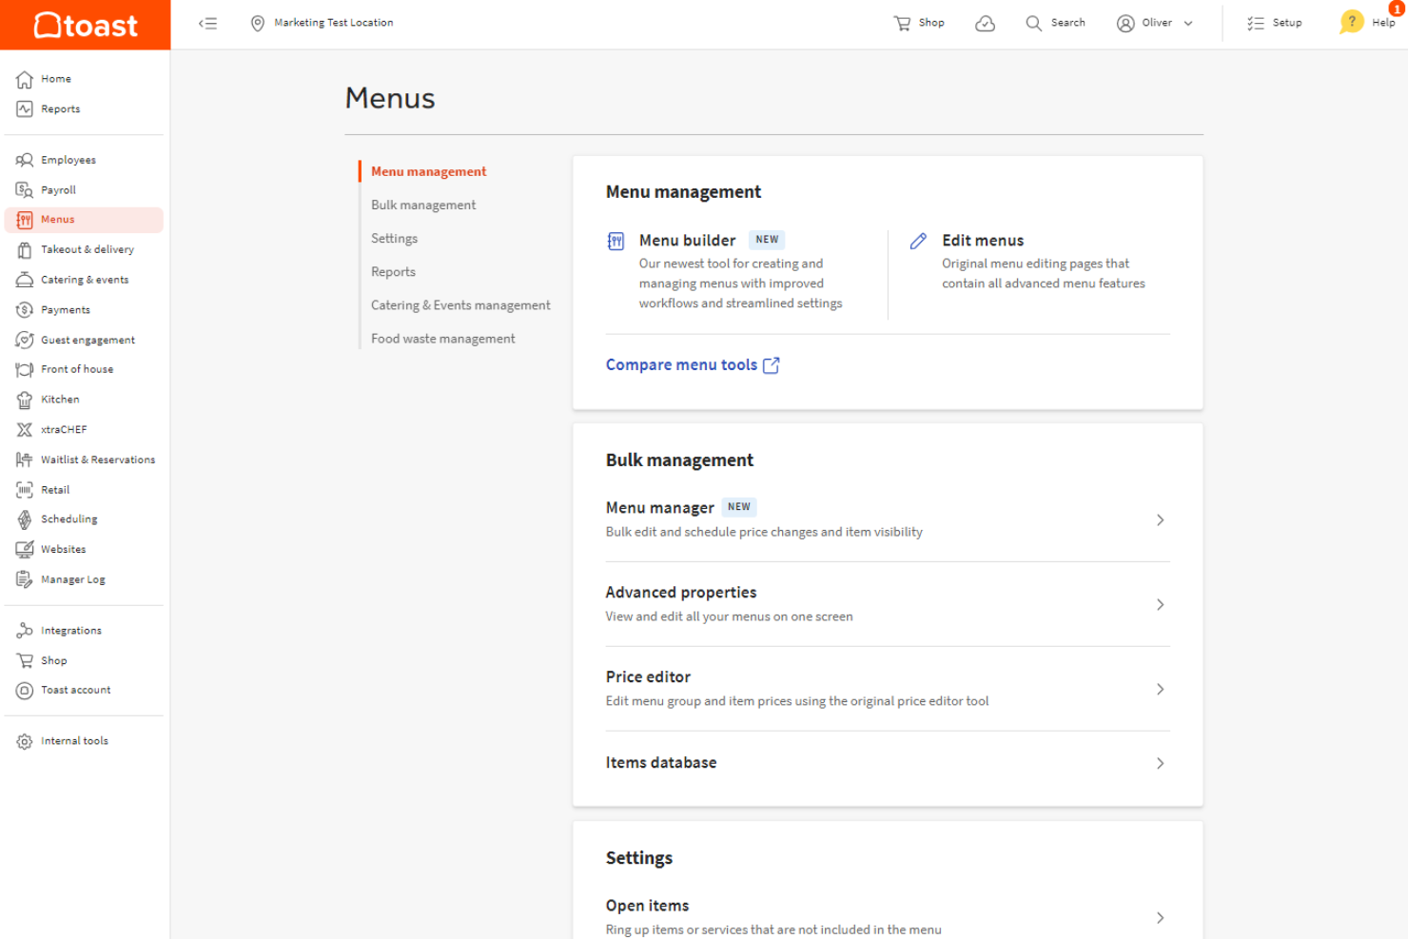Open the Kitchen section from the sidebar
Image resolution: width=1408 pixels, height=939 pixels.
coord(58,399)
